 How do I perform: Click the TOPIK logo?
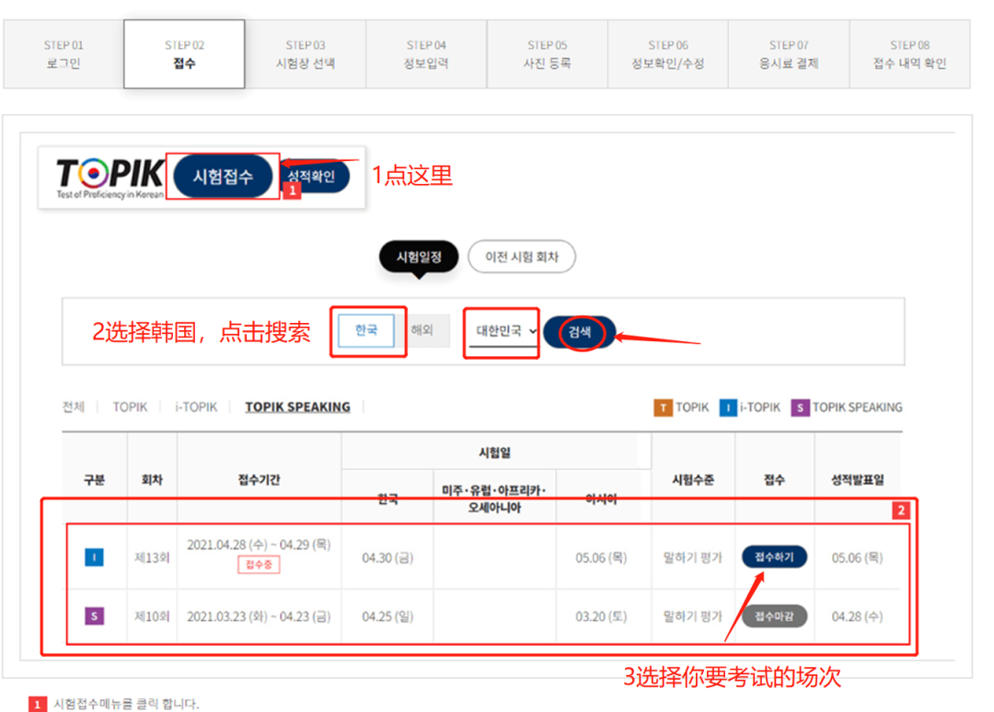tap(110, 178)
